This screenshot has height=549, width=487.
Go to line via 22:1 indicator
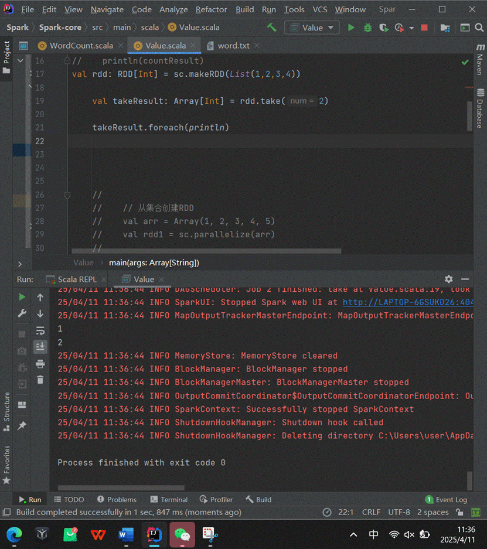click(345, 512)
